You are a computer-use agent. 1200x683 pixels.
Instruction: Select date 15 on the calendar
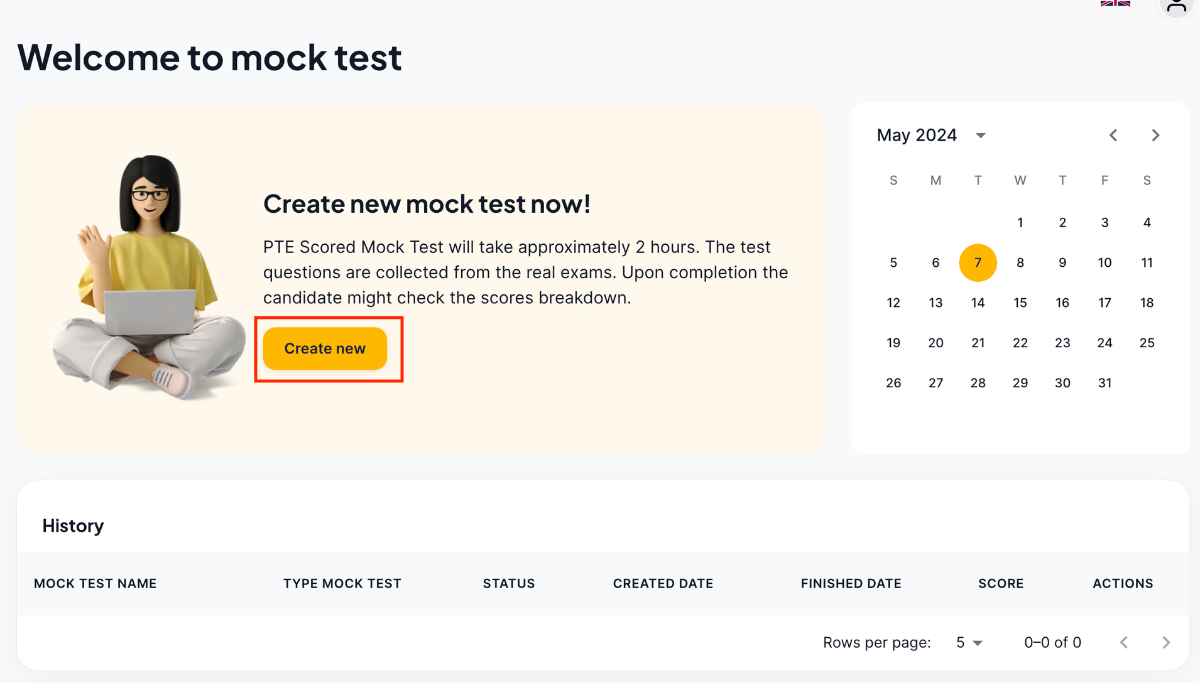point(1020,303)
